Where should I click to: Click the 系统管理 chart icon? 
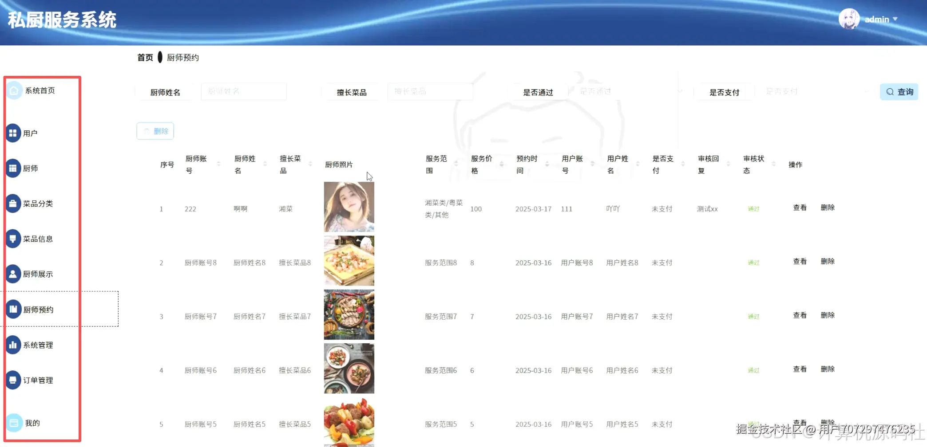[13, 345]
